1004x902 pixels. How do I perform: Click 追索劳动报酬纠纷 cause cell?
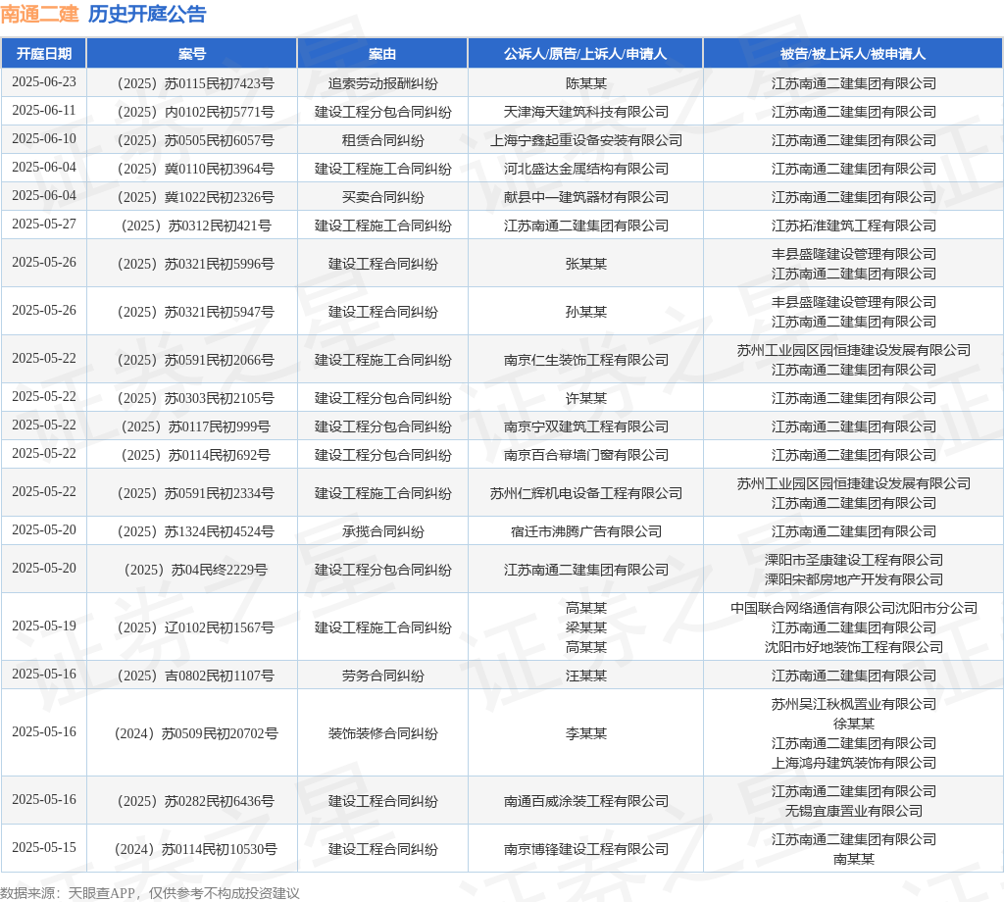(383, 83)
